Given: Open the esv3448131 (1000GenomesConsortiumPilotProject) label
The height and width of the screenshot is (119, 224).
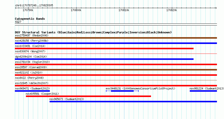Looking at the screenshot, I should click(140, 88).
